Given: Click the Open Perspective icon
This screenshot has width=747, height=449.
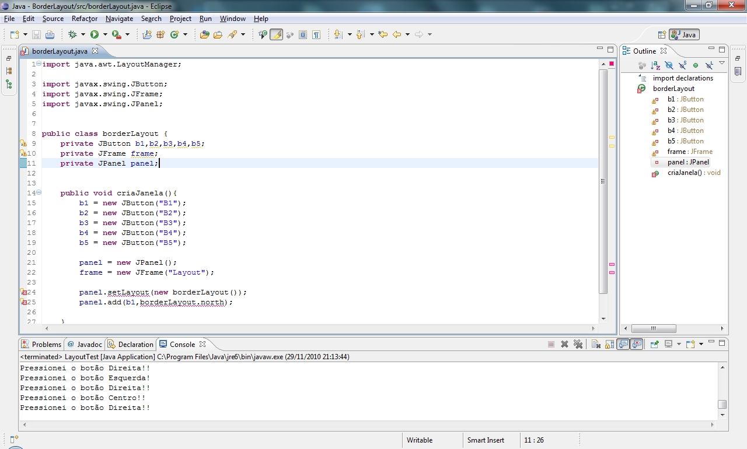Looking at the screenshot, I should coord(662,34).
